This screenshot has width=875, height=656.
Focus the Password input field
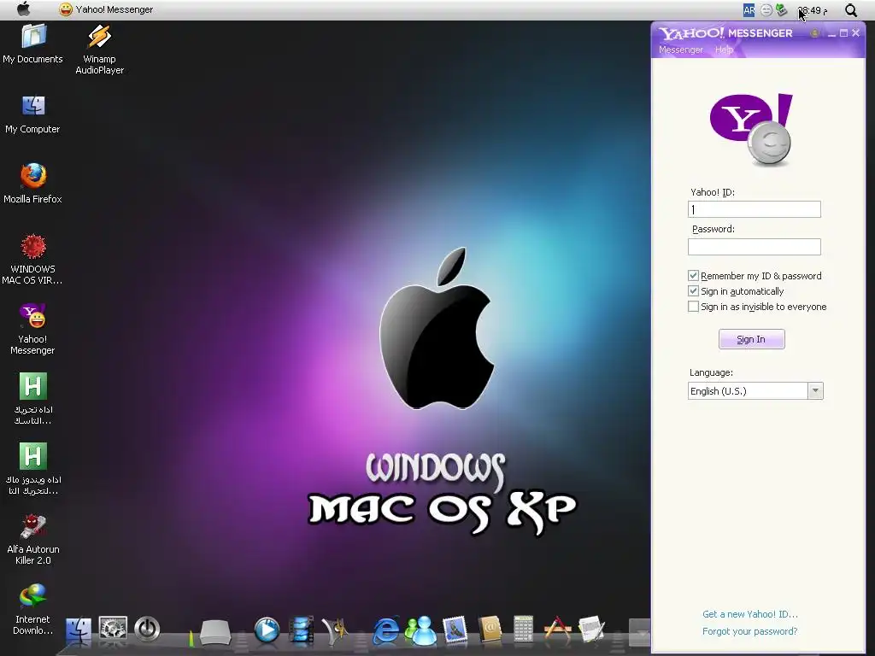pyautogui.click(x=755, y=247)
